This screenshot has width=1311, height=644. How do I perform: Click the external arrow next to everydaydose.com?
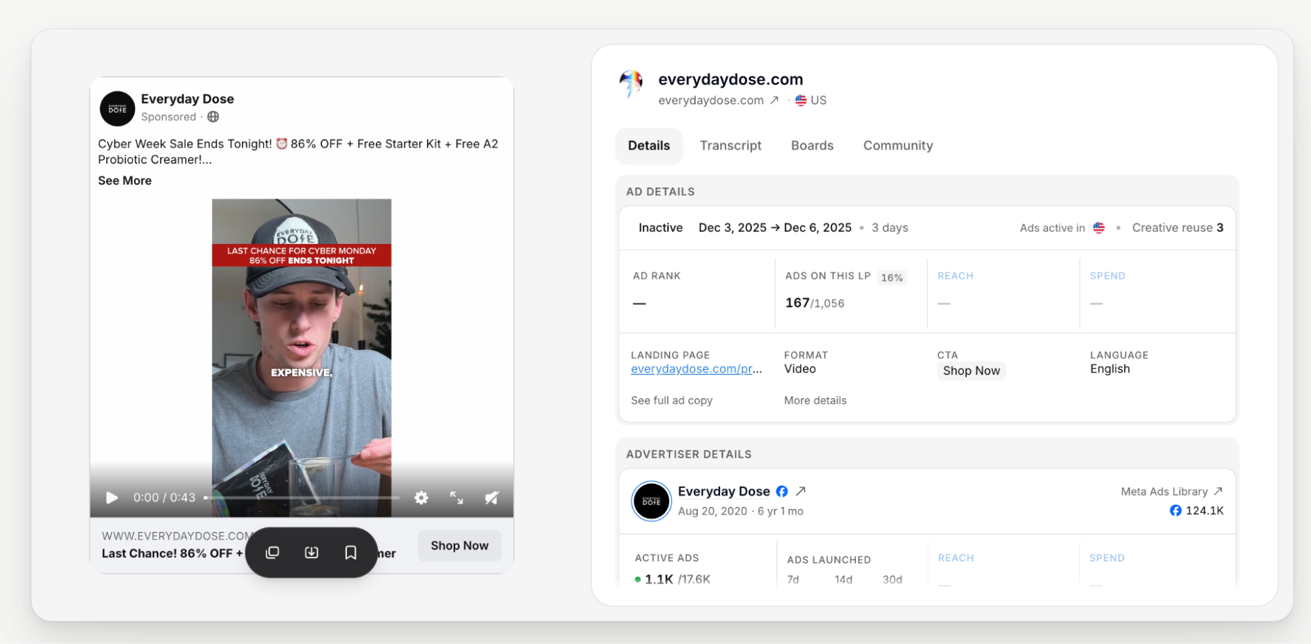pos(775,100)
